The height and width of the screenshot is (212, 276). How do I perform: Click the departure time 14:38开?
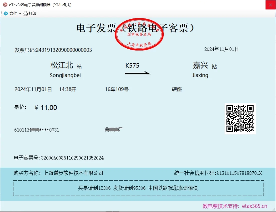point(68,89)
